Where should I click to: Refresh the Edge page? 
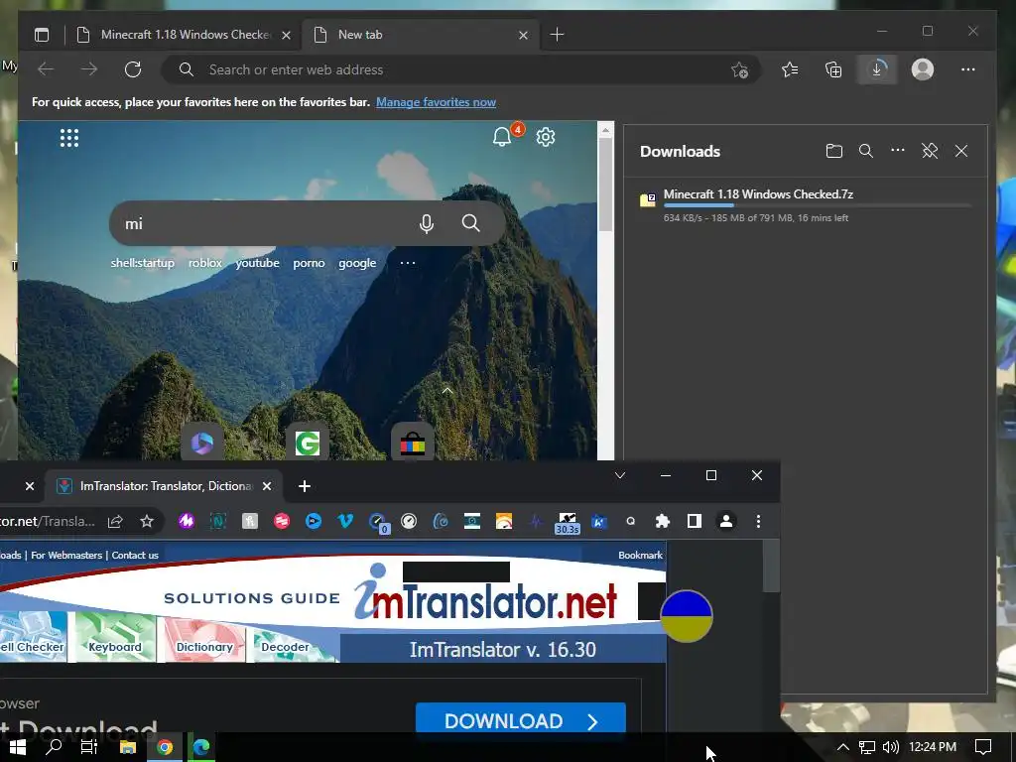click(x=133, y=69)
